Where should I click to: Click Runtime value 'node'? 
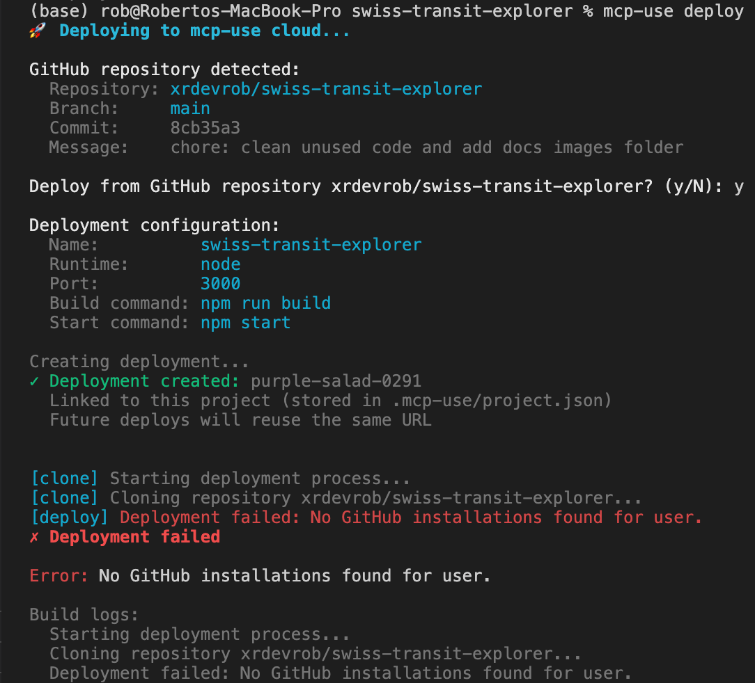point(221,264)
